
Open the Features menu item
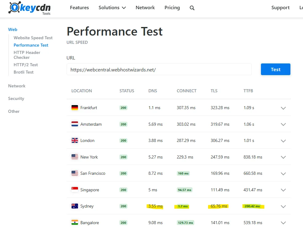point(79,8)
